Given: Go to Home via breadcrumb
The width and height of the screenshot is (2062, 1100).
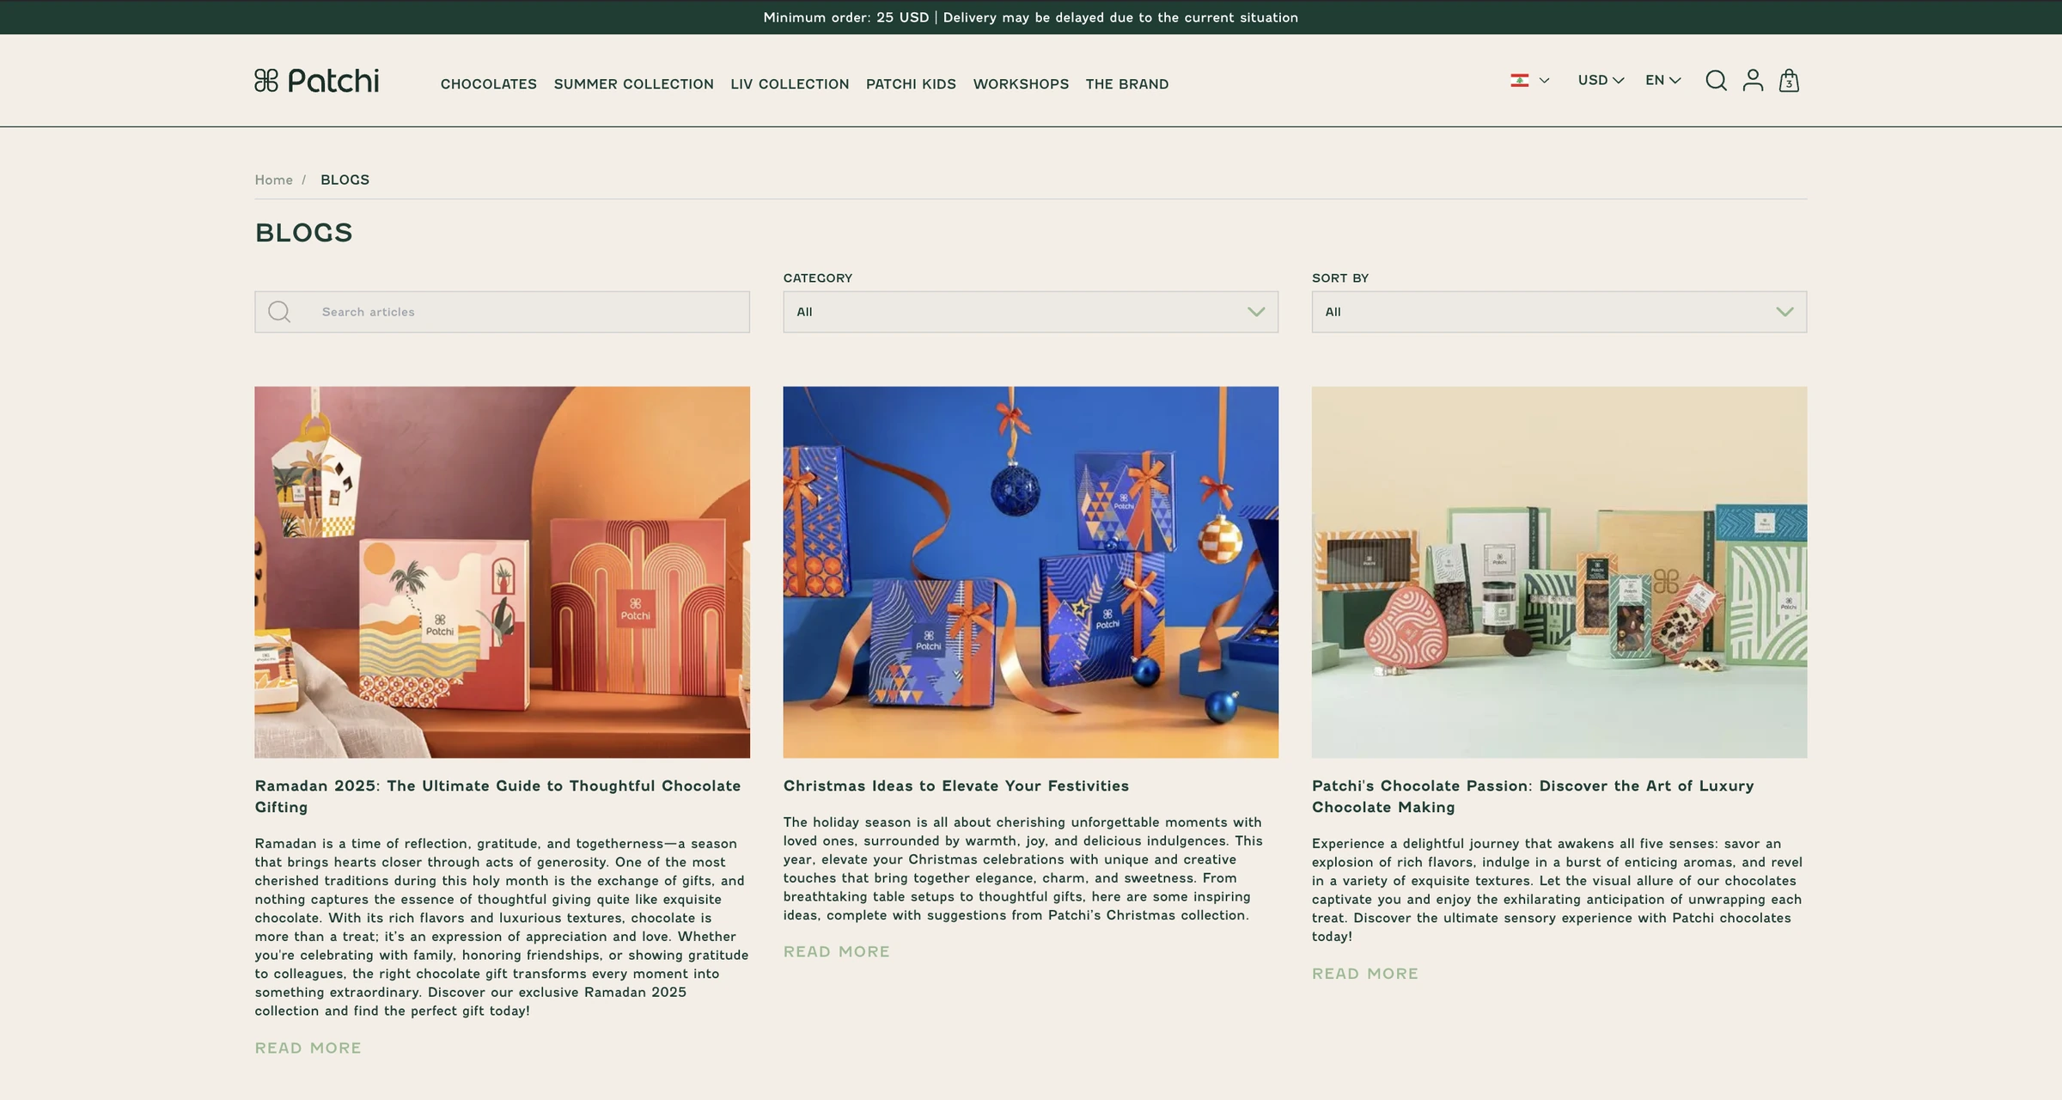Looking at the screenshot, I should [x=273, y=180].
